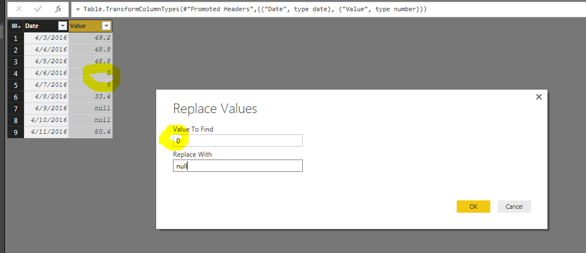Click the 4/4/2016 date cell
Viewport: 586px width, 253px height.
[46, 50]
